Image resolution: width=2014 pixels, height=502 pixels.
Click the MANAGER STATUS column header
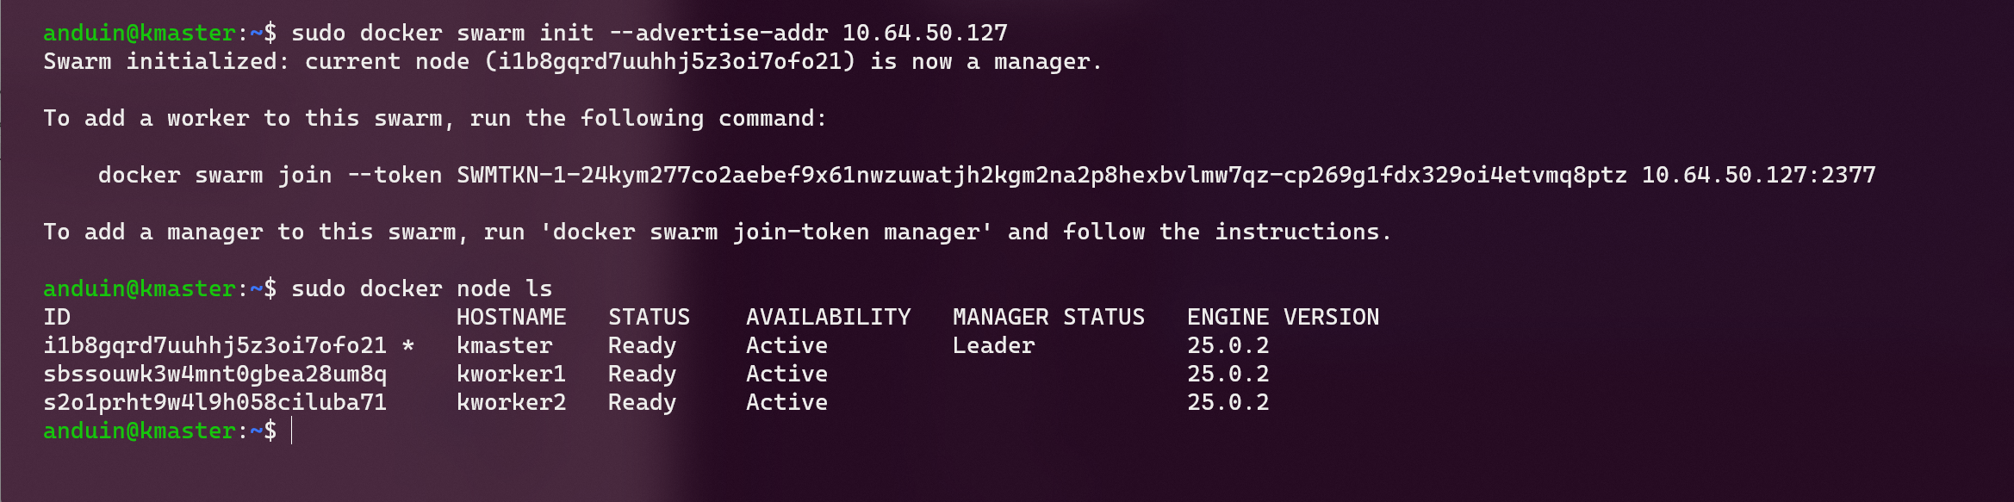1048,318
